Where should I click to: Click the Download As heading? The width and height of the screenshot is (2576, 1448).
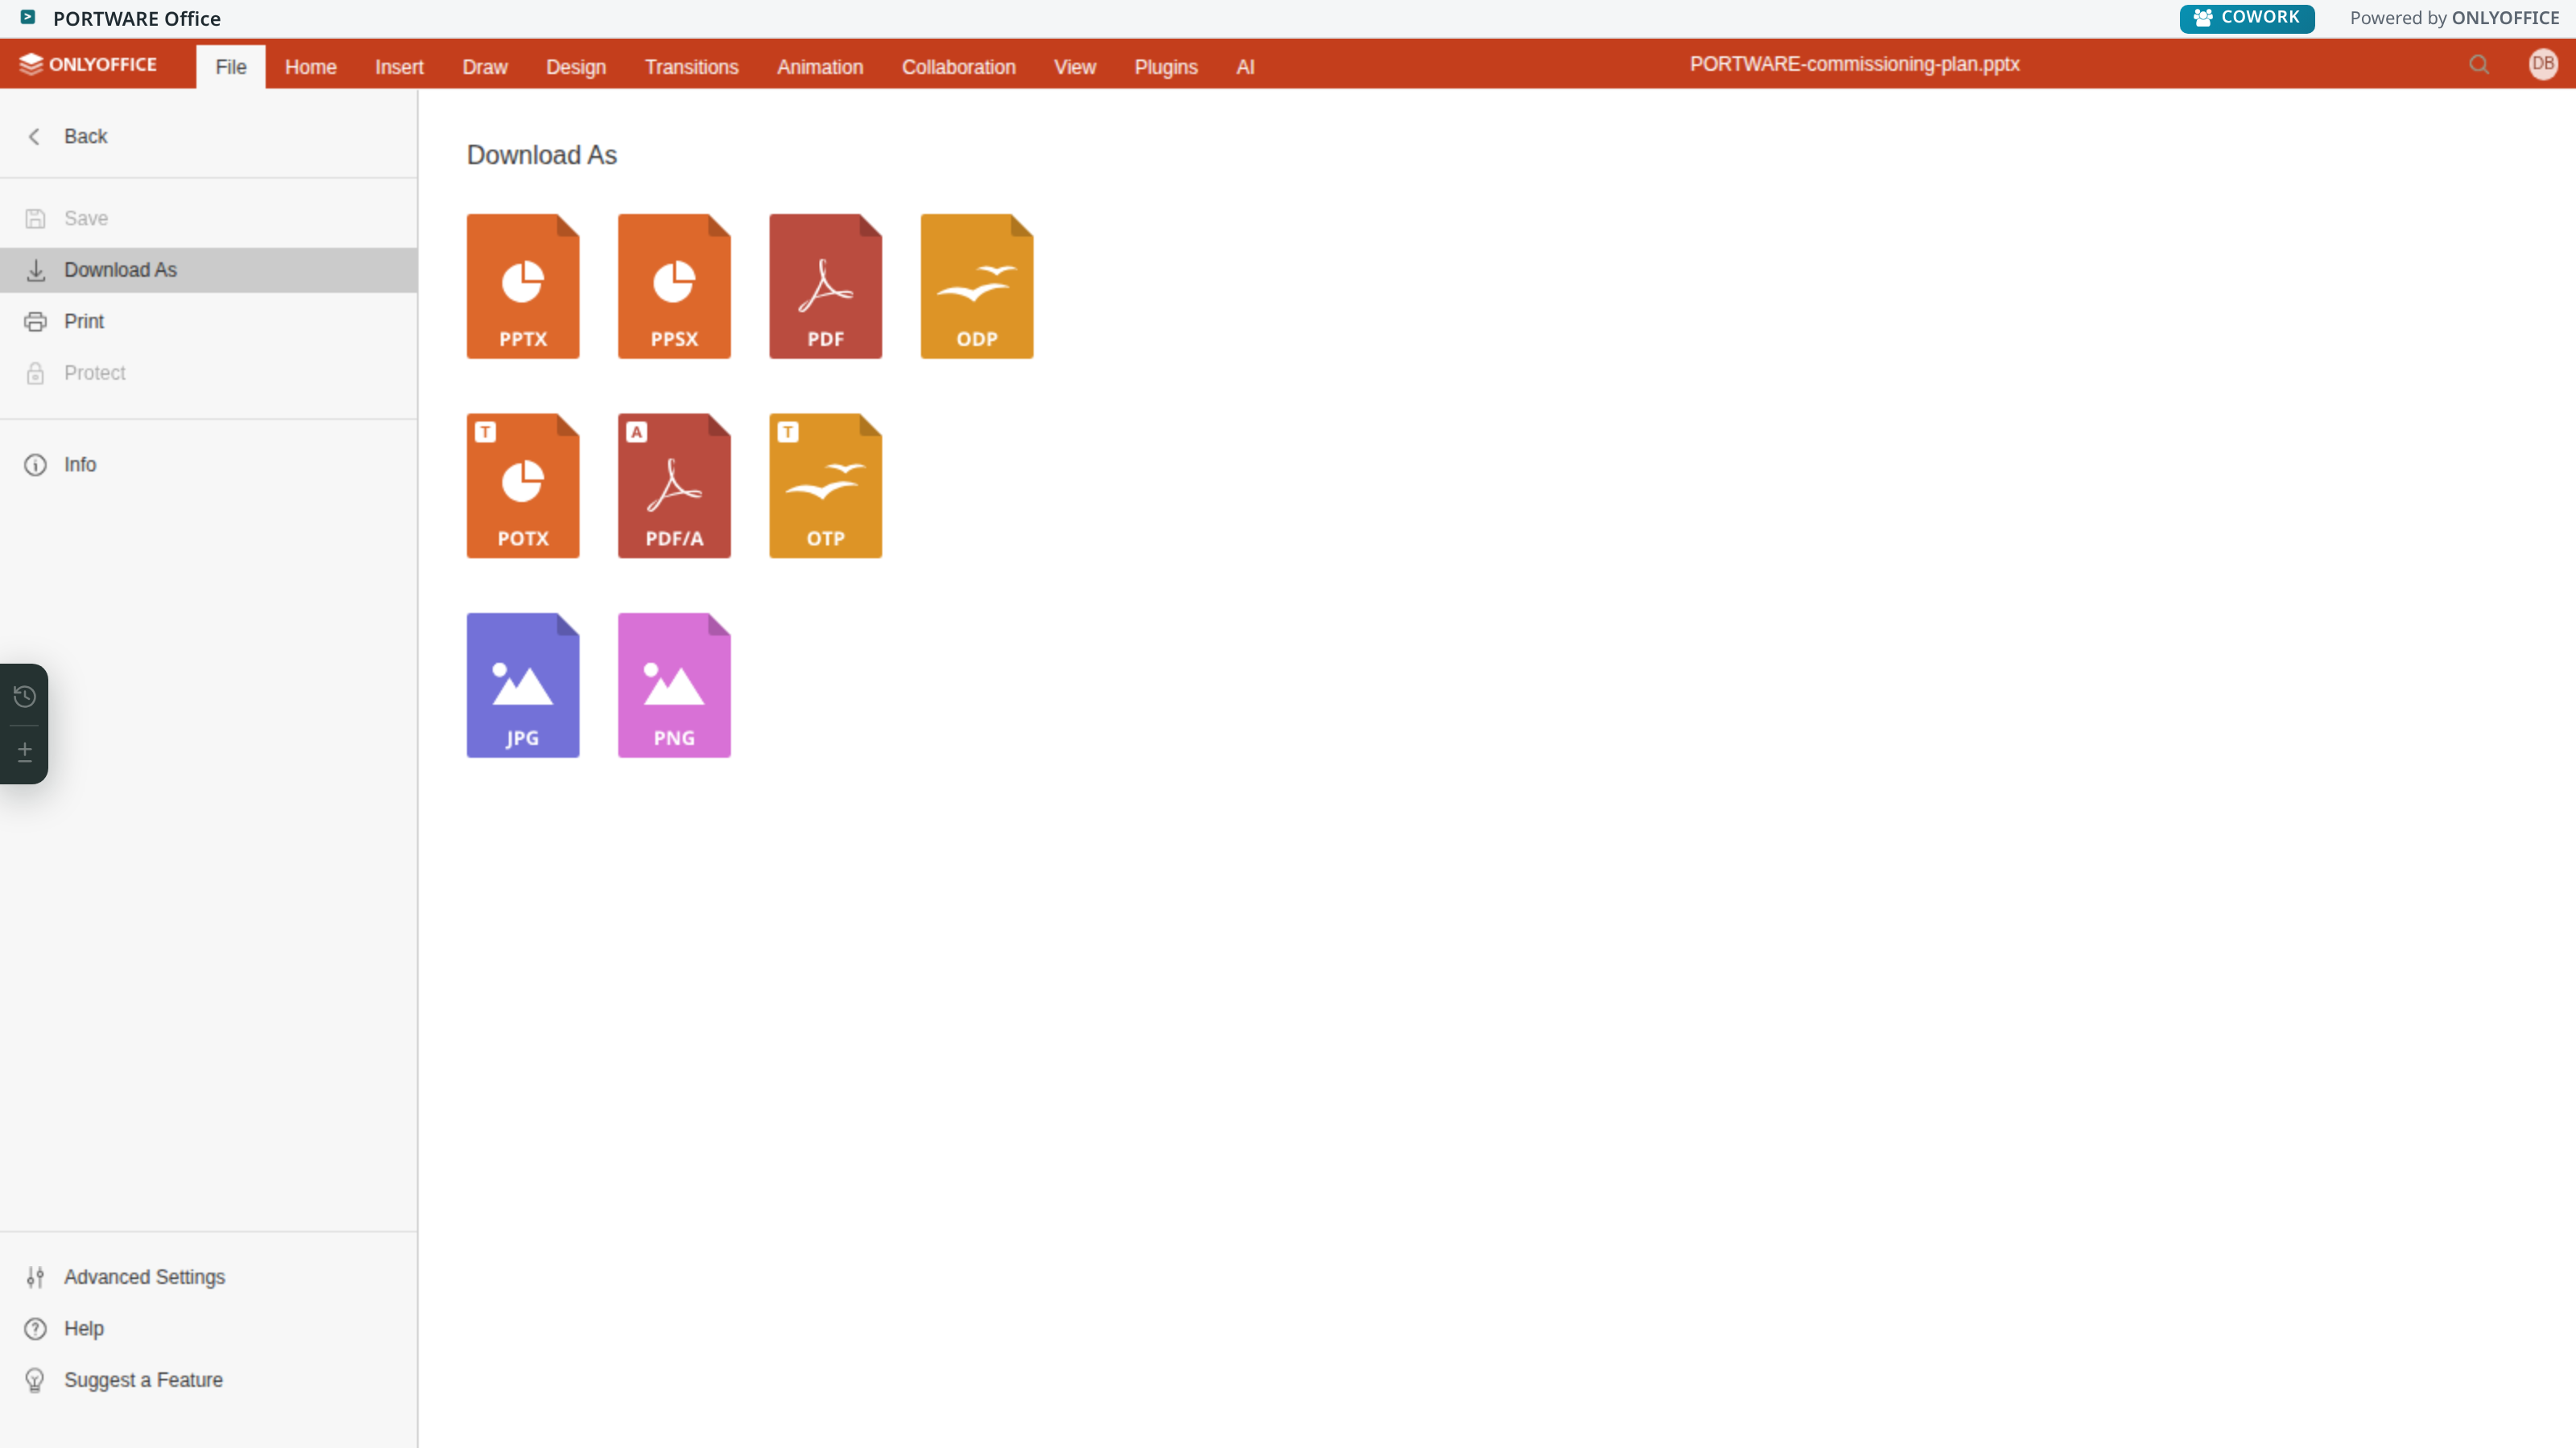[542, 155]
